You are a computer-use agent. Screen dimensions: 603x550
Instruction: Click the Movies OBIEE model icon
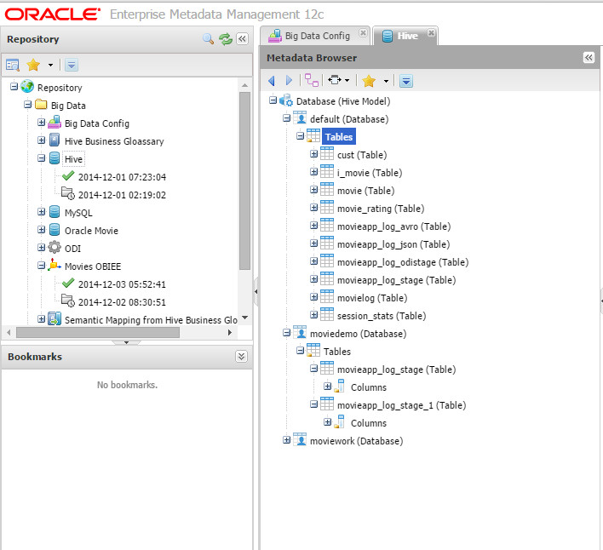tap(55, 265)
